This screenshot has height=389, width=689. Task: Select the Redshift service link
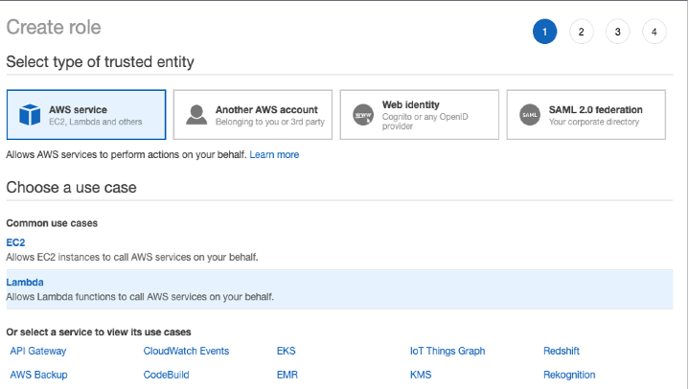[562, 351]
